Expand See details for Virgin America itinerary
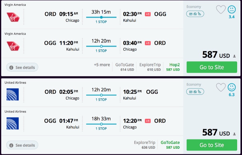242x155 pixels. click(x=22, y=67)
